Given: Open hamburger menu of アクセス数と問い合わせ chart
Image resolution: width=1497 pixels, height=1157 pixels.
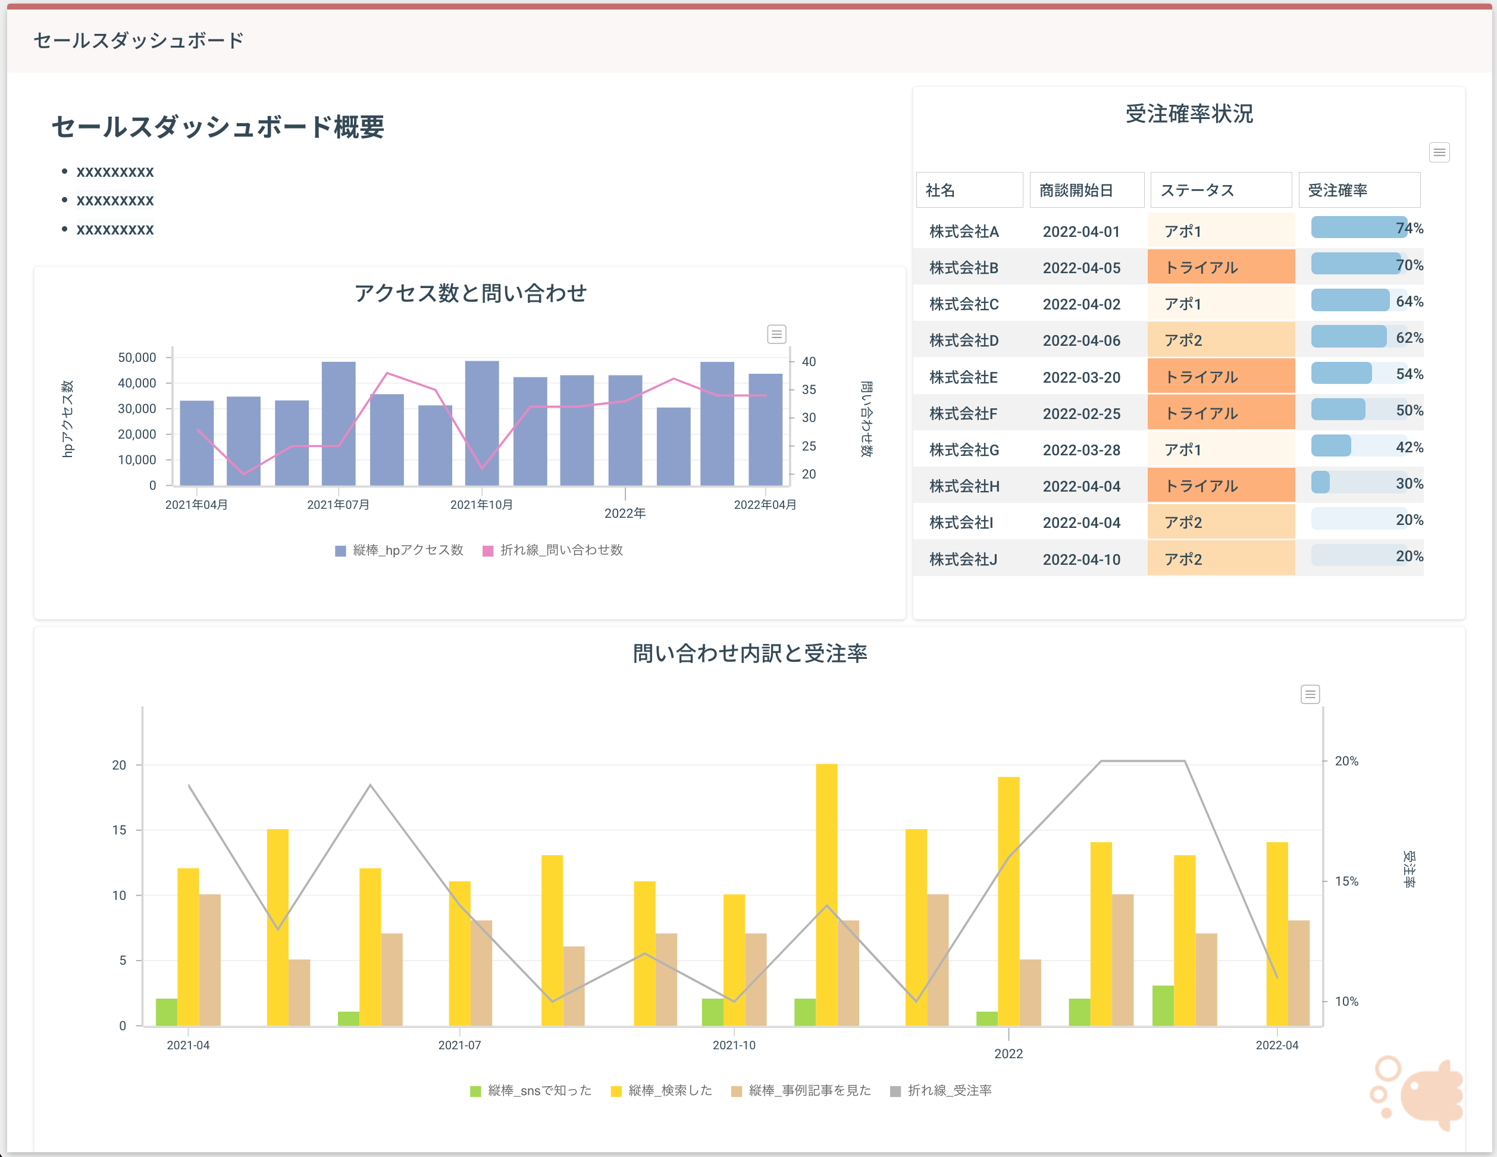Looking at the screenshot, I should point(776,334).
